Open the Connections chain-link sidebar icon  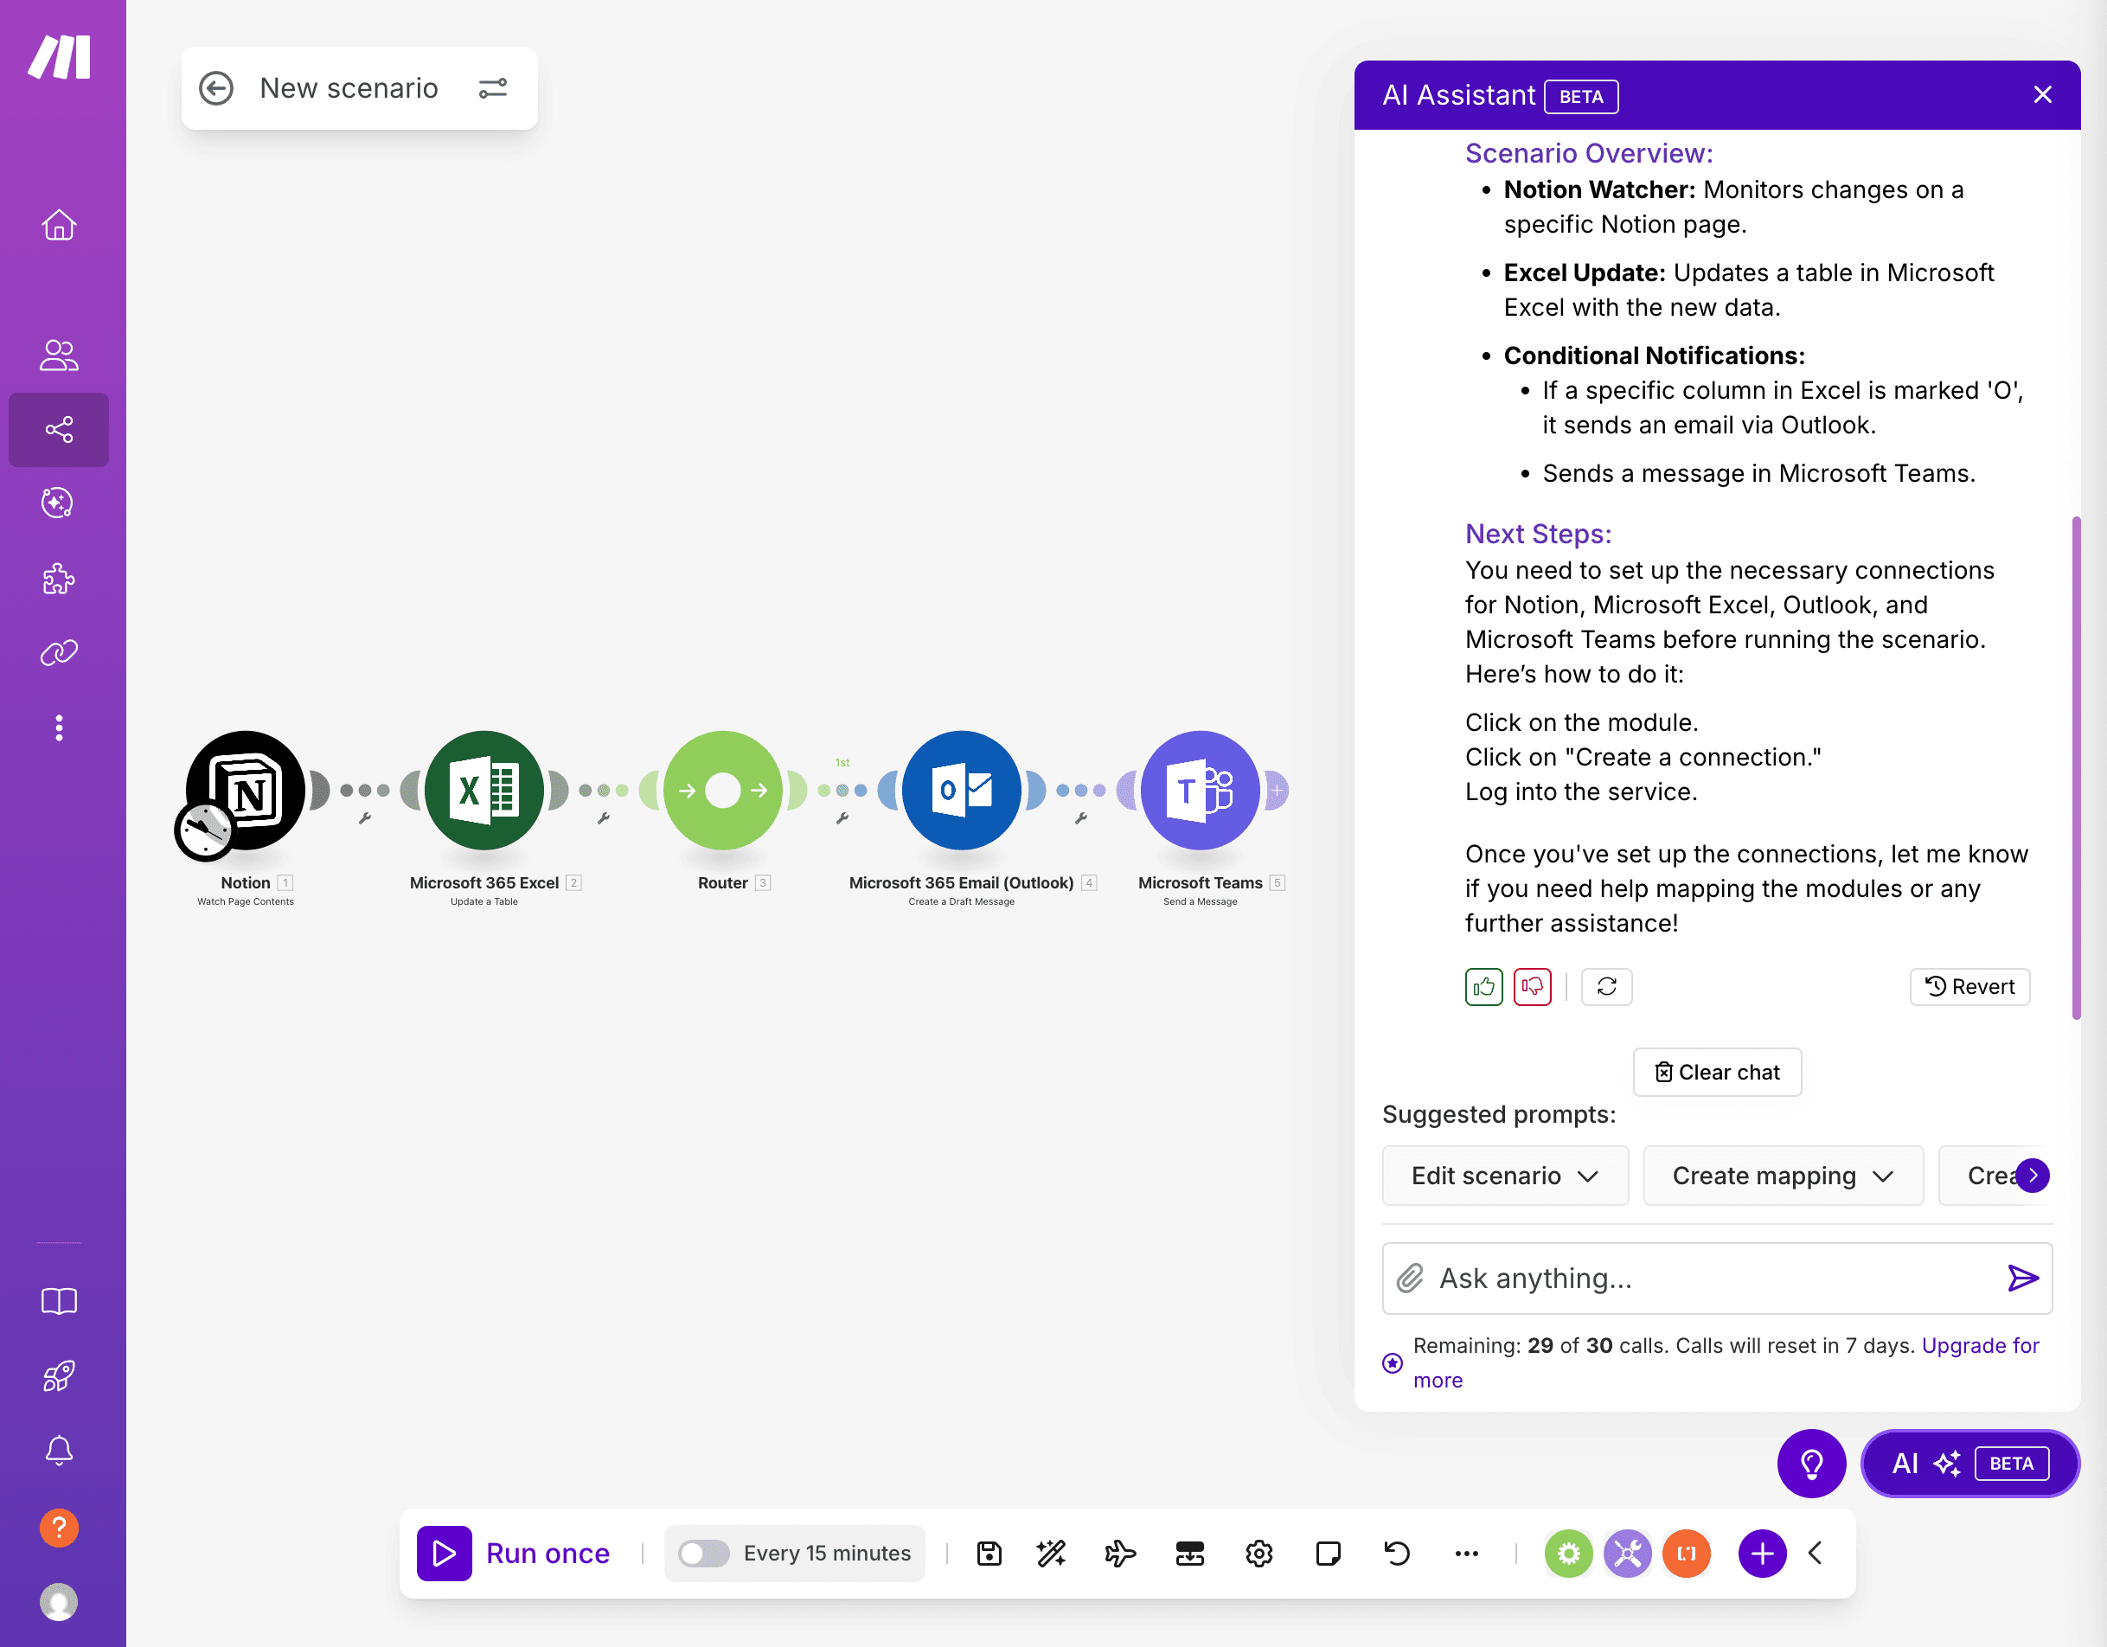point(59,653)
